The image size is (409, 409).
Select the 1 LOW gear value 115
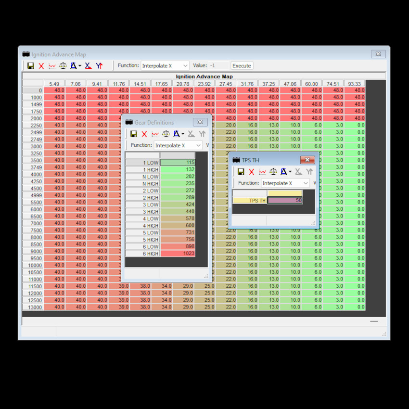coord(178,163)
